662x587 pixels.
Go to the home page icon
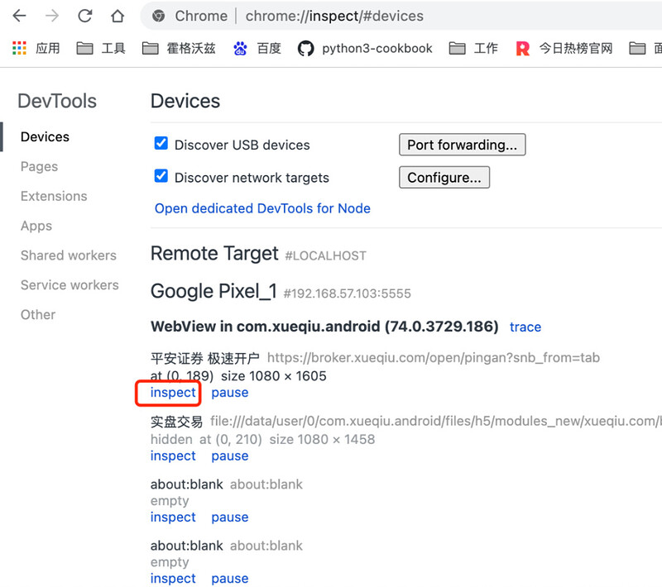[x=118, y=16]
